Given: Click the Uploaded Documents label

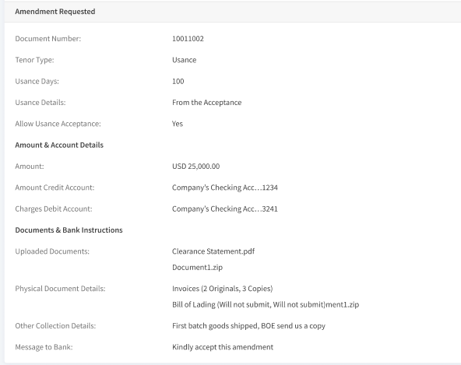Looking at the screenshot, I should [52, 251].
